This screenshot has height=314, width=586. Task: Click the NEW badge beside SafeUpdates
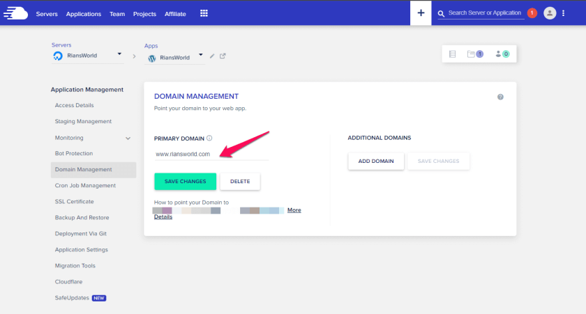[99, 298]
